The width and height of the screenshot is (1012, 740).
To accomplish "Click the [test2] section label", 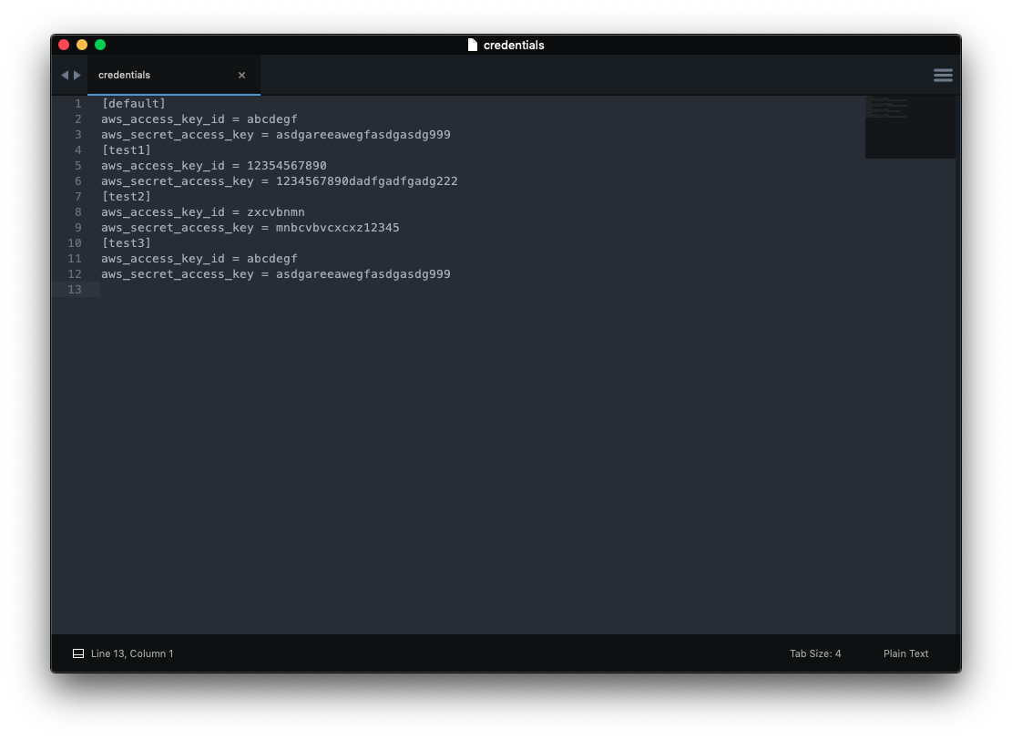I will tap(126, 196).
